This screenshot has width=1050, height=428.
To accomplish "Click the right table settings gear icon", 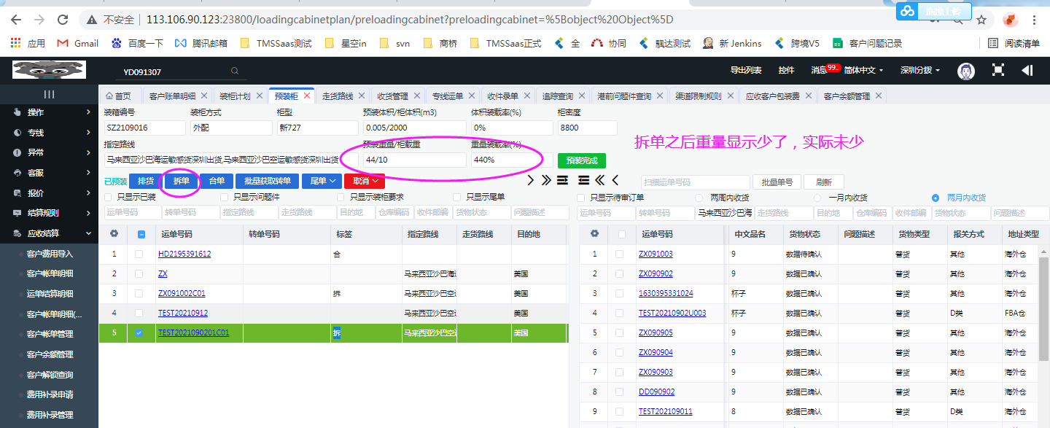I will coord(594,234).
